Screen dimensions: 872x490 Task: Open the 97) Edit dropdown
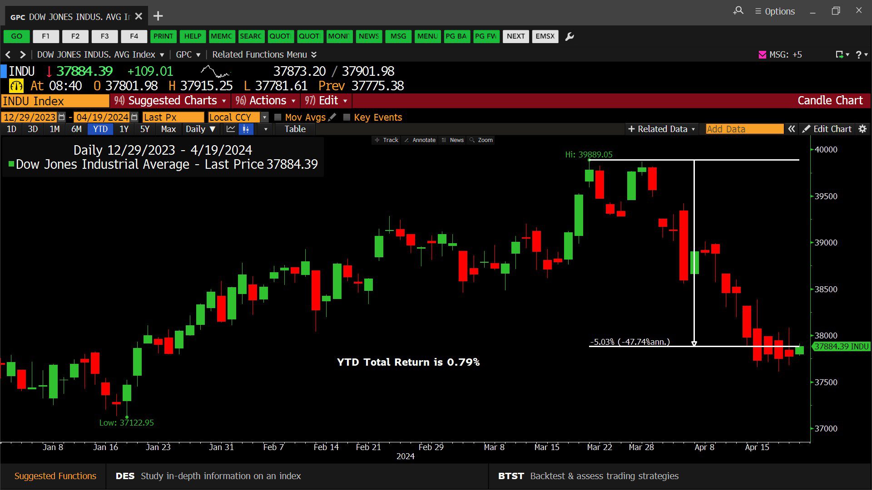(326, 101)
